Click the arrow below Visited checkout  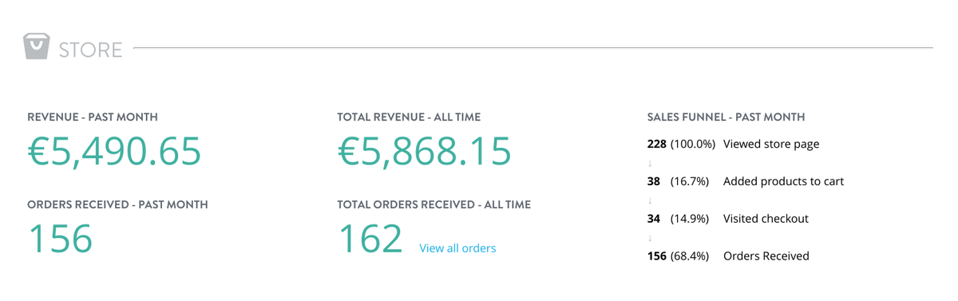[x=650, y=238]
